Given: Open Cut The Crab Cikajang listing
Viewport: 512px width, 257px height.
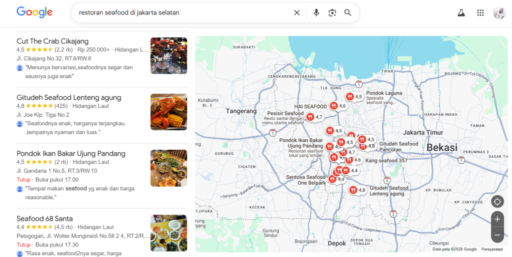Looking at the screenshot, I should (x=52, y=41).
